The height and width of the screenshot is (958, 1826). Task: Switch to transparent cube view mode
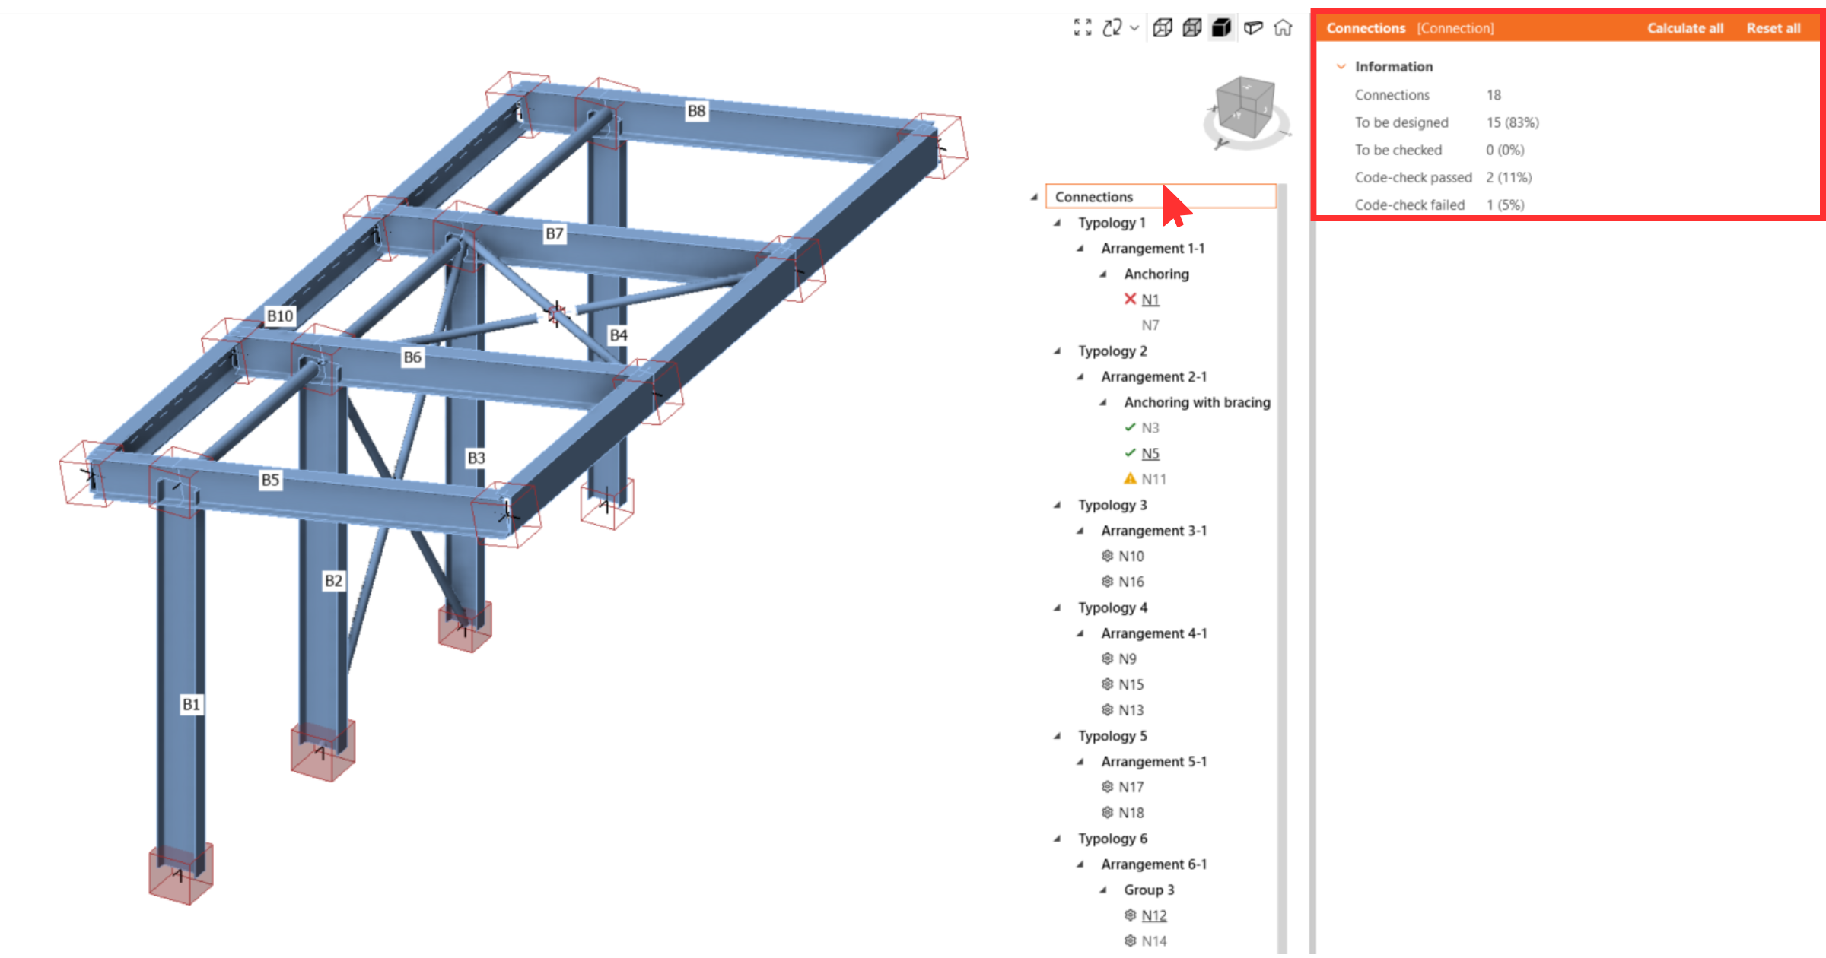[x=1192, y=28]
